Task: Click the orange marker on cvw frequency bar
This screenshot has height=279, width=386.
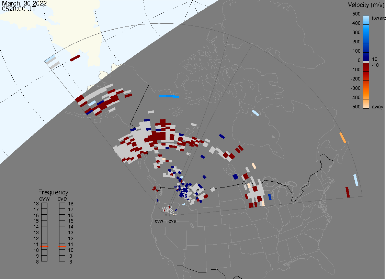Action: tap(44, 246)
